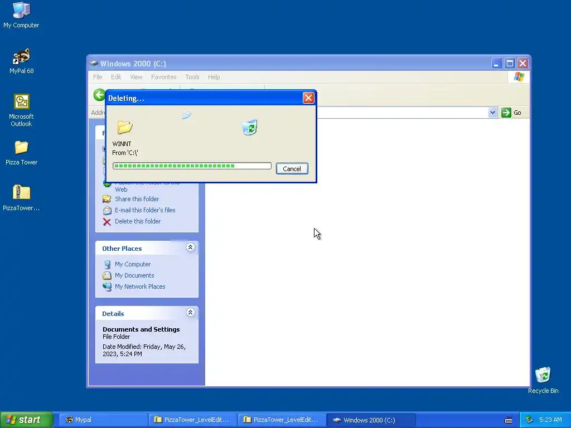571x428 pixels.
Task: Click Delete this folder link
Action: tap(138, 221)
